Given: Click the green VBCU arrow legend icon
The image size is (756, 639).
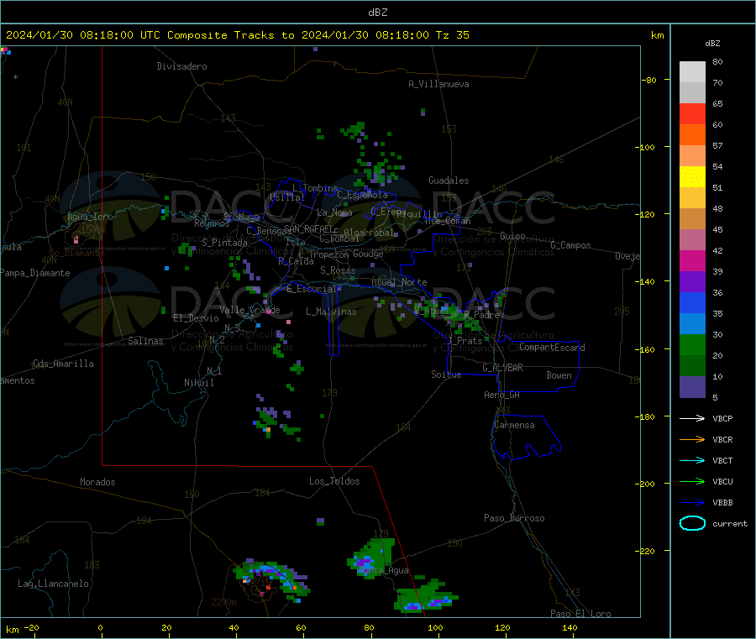Looking at the screenshot, I should 692,481.
